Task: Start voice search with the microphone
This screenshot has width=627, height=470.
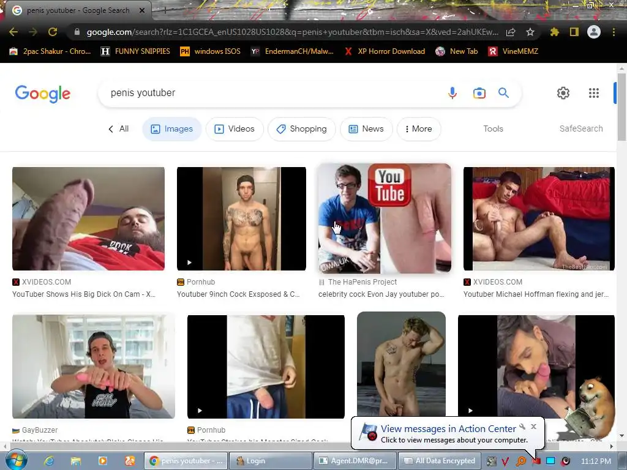Action: (x=452, y=93)
